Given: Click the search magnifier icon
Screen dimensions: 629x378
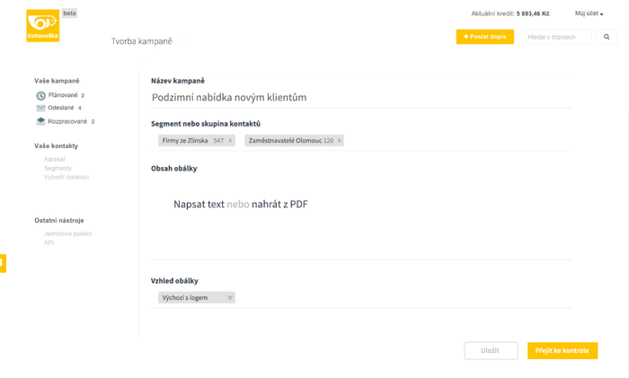Looking at the screenshot, I should (x=607, y=37).
